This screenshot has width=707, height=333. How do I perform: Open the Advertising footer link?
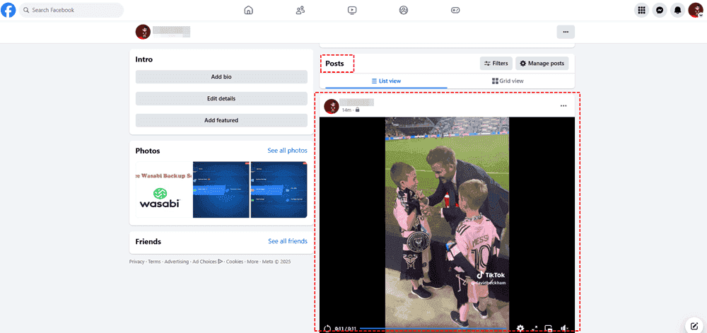click(176, 262)
